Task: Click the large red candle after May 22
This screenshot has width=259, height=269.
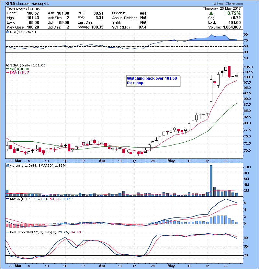Action: pyautogui.click(x=229, y=72)
